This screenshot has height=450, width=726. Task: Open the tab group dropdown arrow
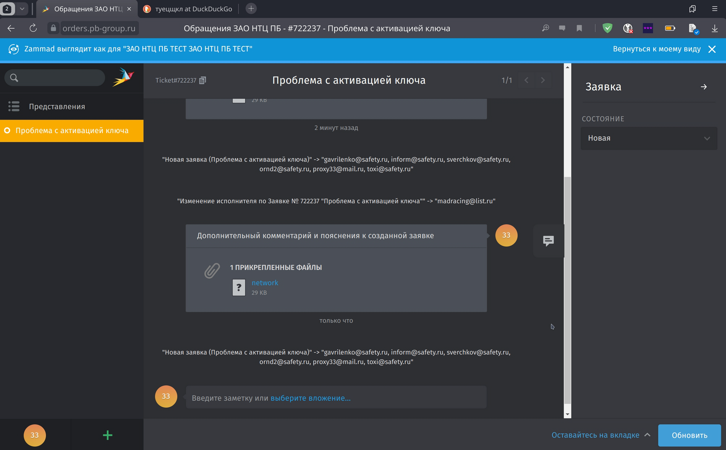coord(22,9)
